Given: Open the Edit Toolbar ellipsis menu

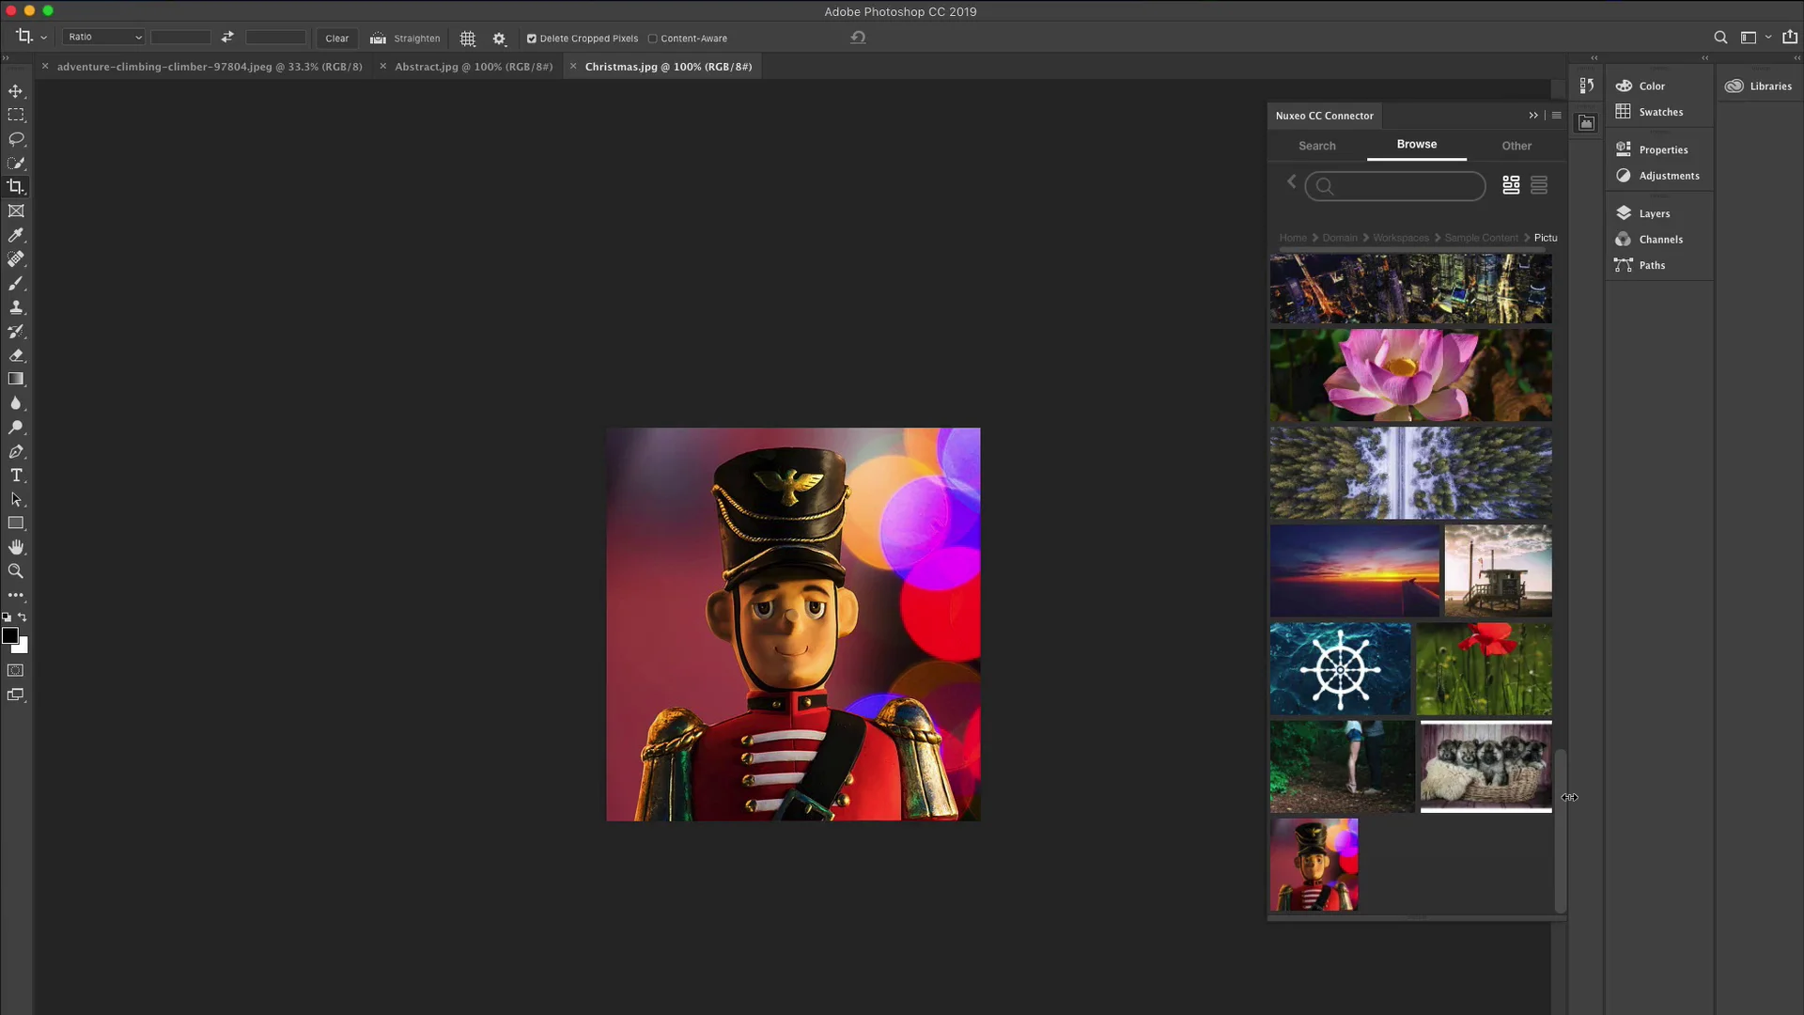Looking at the screenshot, I should coord(16,595).
